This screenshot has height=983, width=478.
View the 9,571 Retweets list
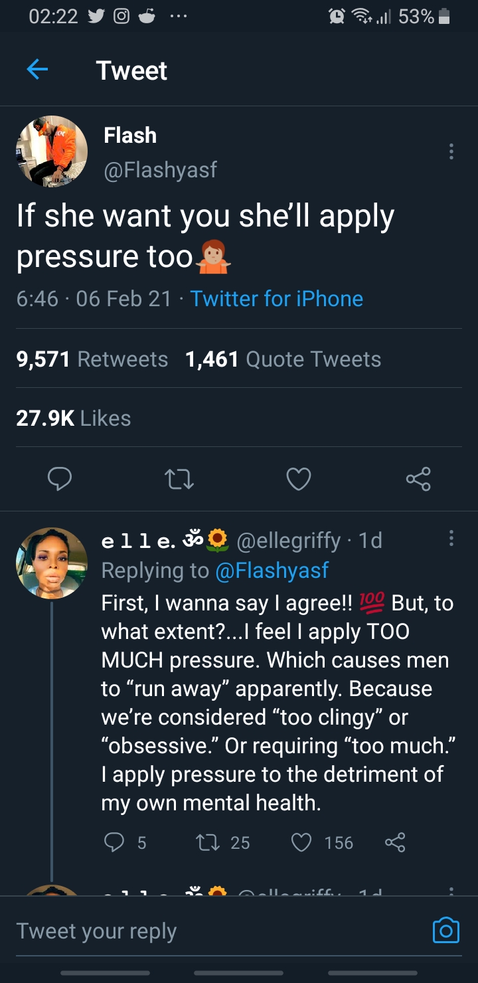click(92, 359)
